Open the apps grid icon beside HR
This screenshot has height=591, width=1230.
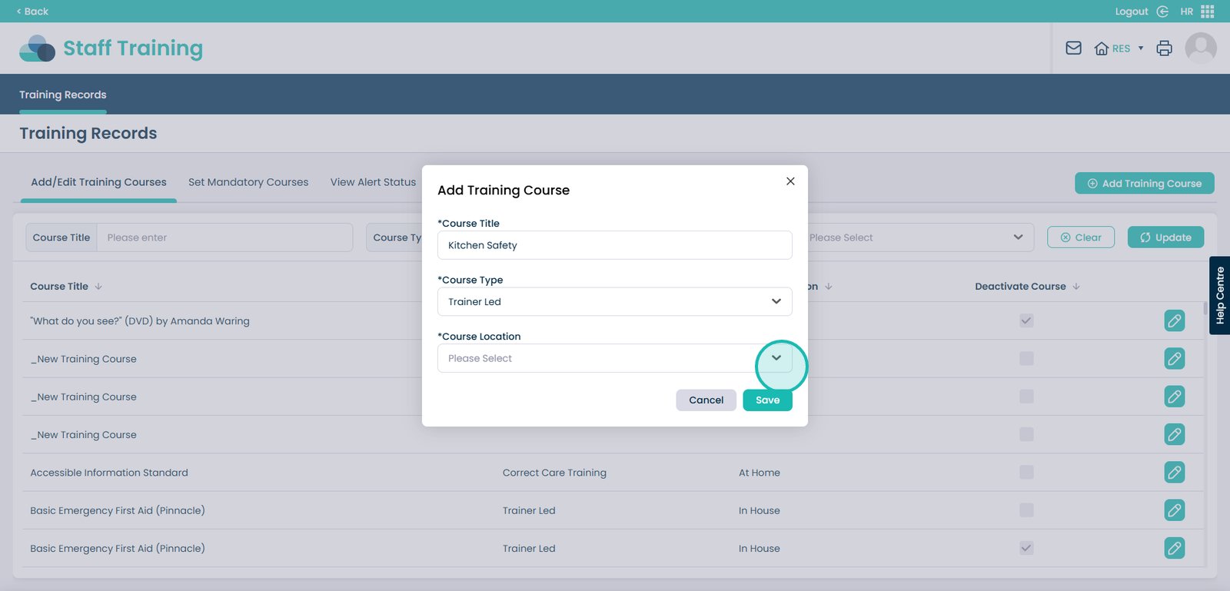(x=1208, y=12)
